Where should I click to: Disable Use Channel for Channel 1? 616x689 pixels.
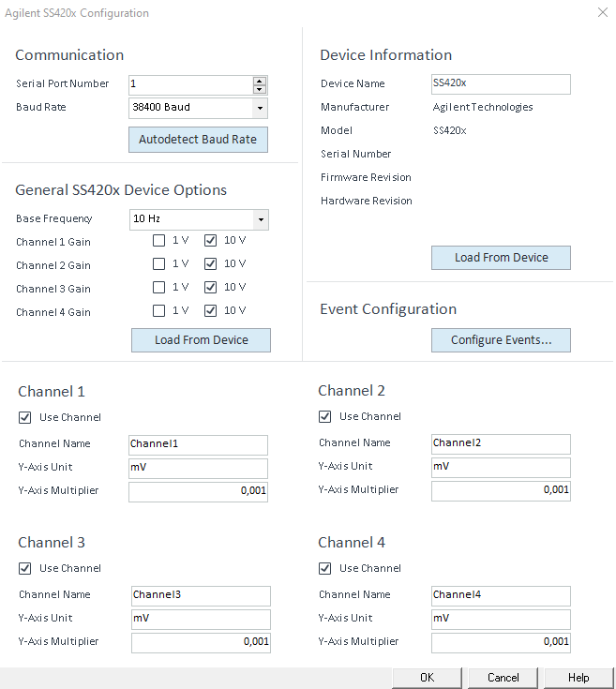click(25, 417)
